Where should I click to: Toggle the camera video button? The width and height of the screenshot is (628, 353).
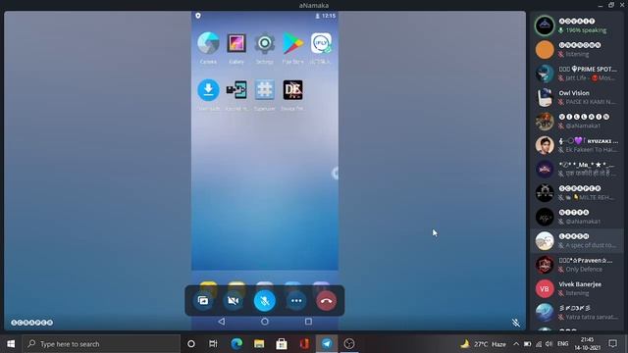pyautogui.click(x=234, y=301)
